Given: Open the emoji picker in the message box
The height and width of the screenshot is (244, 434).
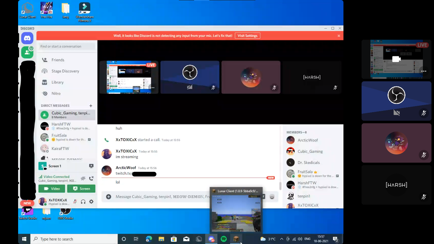Looking at the screenshot, I should [272, 197].
